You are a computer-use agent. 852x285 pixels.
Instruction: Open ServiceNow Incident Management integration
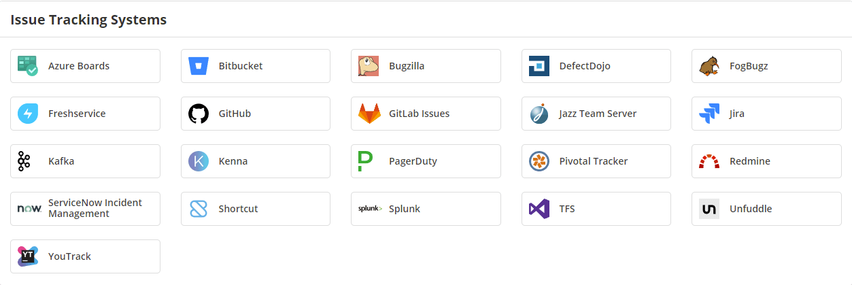click(85, 209)
